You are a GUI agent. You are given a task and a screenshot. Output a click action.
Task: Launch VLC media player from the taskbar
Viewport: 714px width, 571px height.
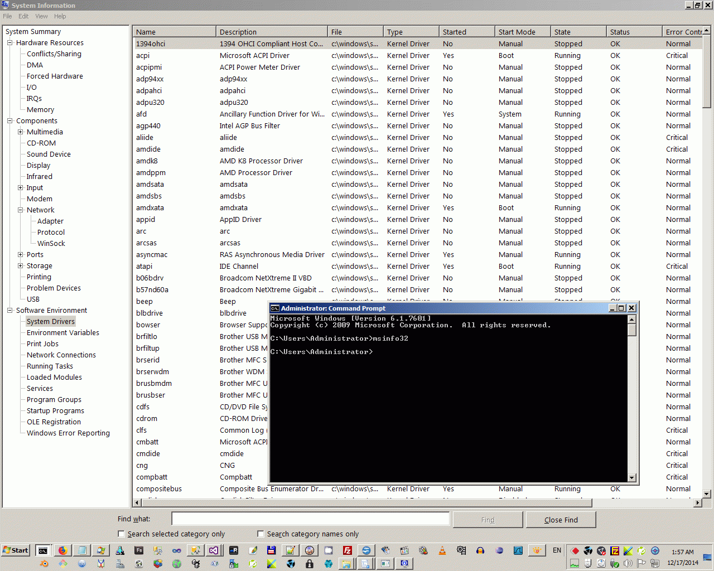[442, 550]
